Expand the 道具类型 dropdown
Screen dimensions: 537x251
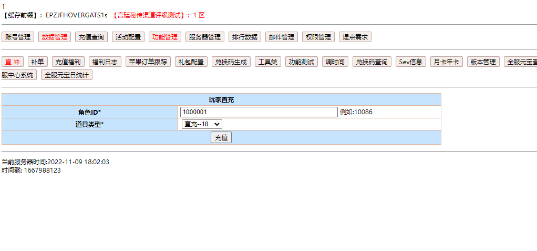pos(202,124)
